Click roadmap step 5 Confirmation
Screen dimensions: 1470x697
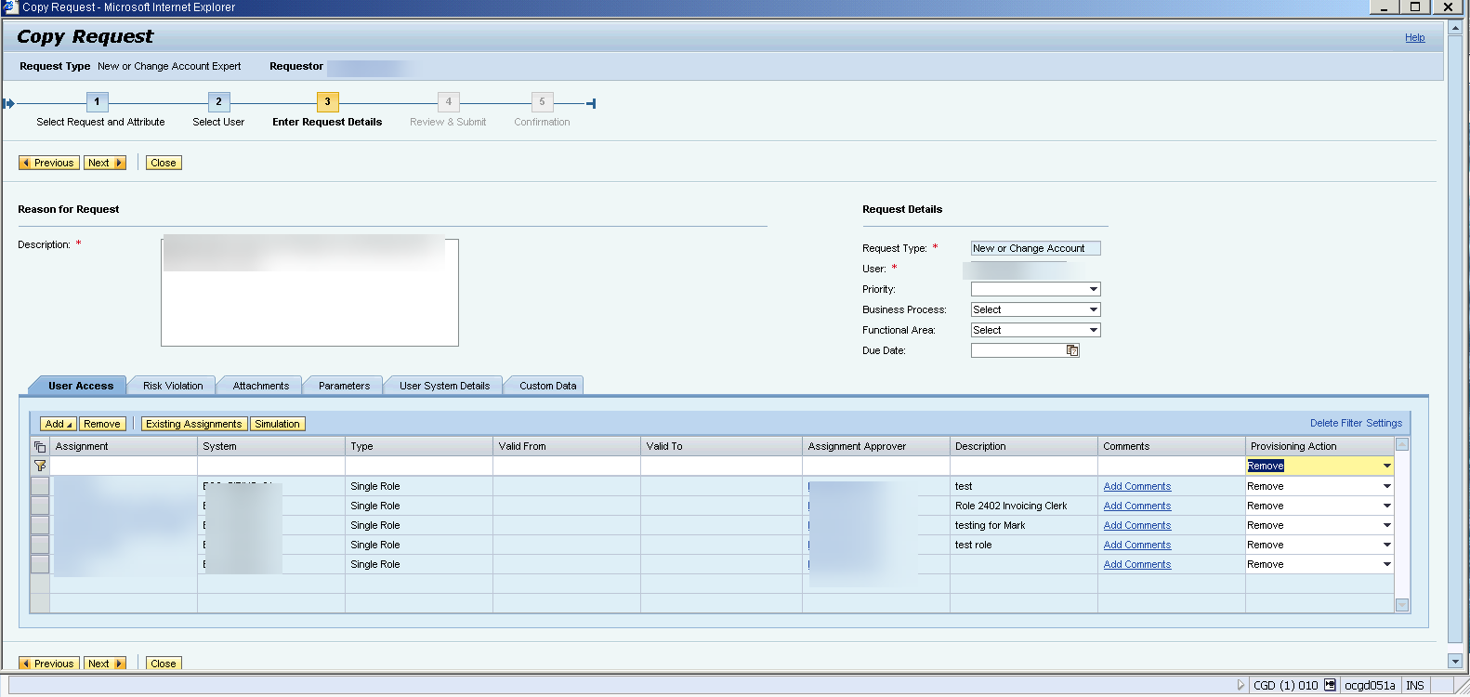[x=543, y=102]
